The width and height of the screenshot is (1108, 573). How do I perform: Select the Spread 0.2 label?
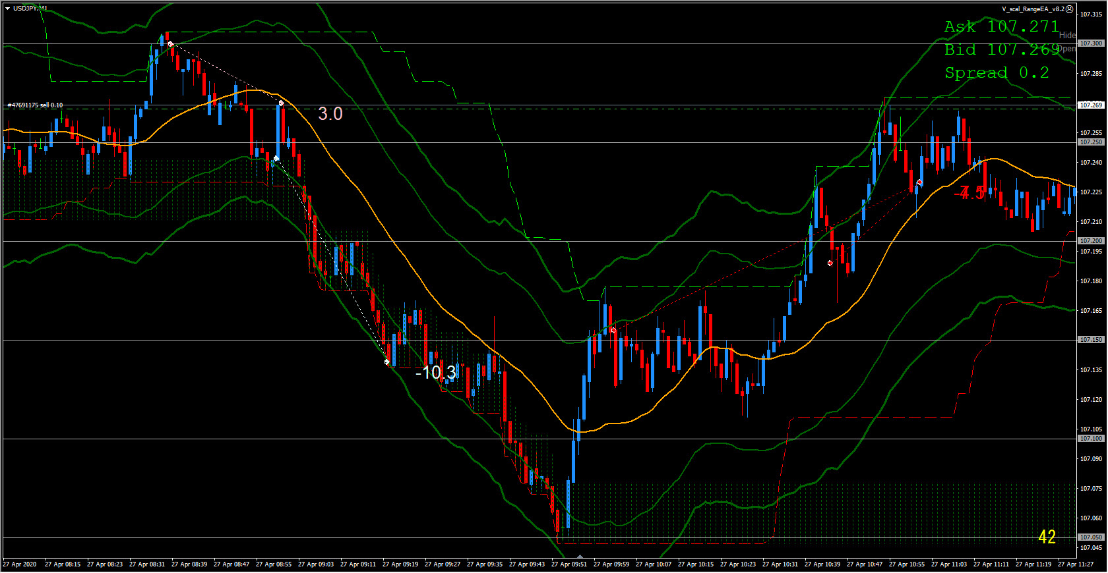(x=997, y=72)
